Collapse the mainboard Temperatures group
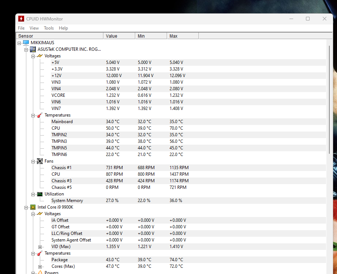Image resolution: width=337 pixels, height=274 pixels. 33,115
